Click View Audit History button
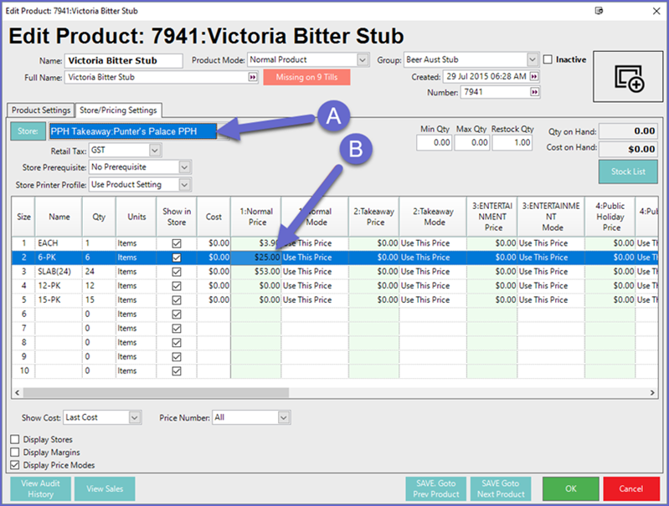 click(x=40, y=488)
